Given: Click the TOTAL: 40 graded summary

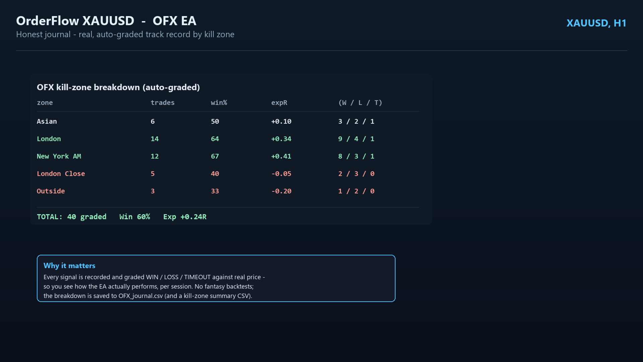Looking at the screenshot, I should pos(72,217).
